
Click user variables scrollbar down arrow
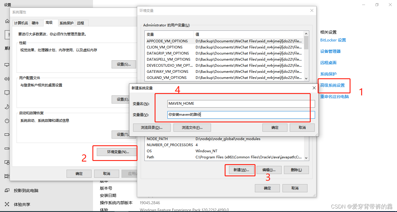coord(306,78)
